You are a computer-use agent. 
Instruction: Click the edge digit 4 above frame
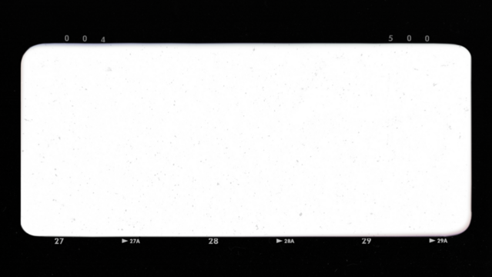(x=103, y=40)
